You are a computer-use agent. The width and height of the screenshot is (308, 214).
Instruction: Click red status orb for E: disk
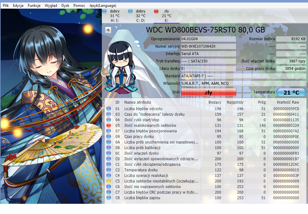click(x=156, y=11)
